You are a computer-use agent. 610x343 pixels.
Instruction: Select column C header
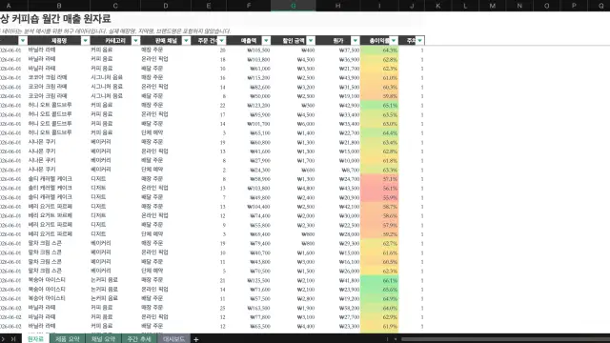click(x=115, y=6)
